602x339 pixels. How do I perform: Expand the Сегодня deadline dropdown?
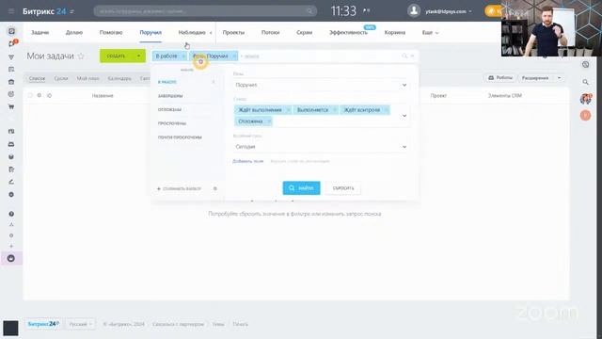pyautogui.click(x=321, y=147)
